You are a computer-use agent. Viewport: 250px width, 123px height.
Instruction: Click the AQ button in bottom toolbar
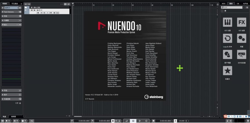[x=32, y=121]
